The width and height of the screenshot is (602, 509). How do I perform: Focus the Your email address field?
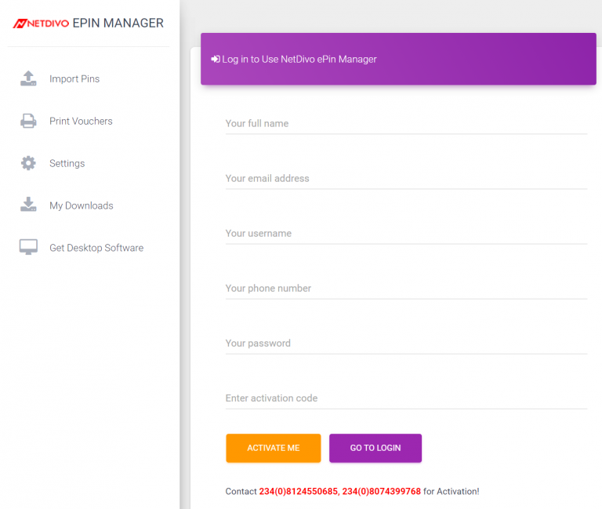tap(406, 179)
